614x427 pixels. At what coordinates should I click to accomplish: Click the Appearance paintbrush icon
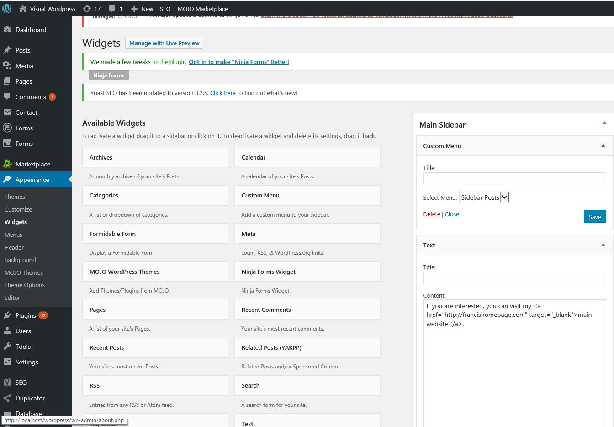pyautogui.click(x=7, y=180)
